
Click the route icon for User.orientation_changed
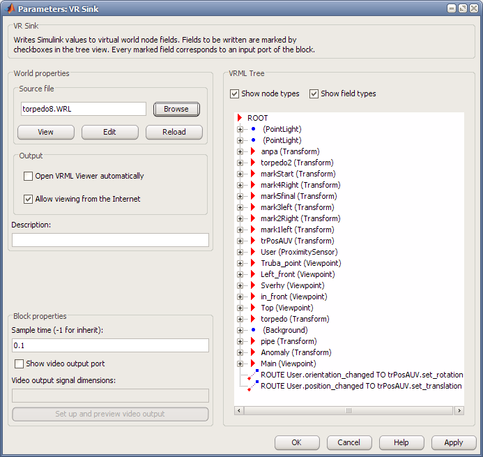tap(253, 375)
